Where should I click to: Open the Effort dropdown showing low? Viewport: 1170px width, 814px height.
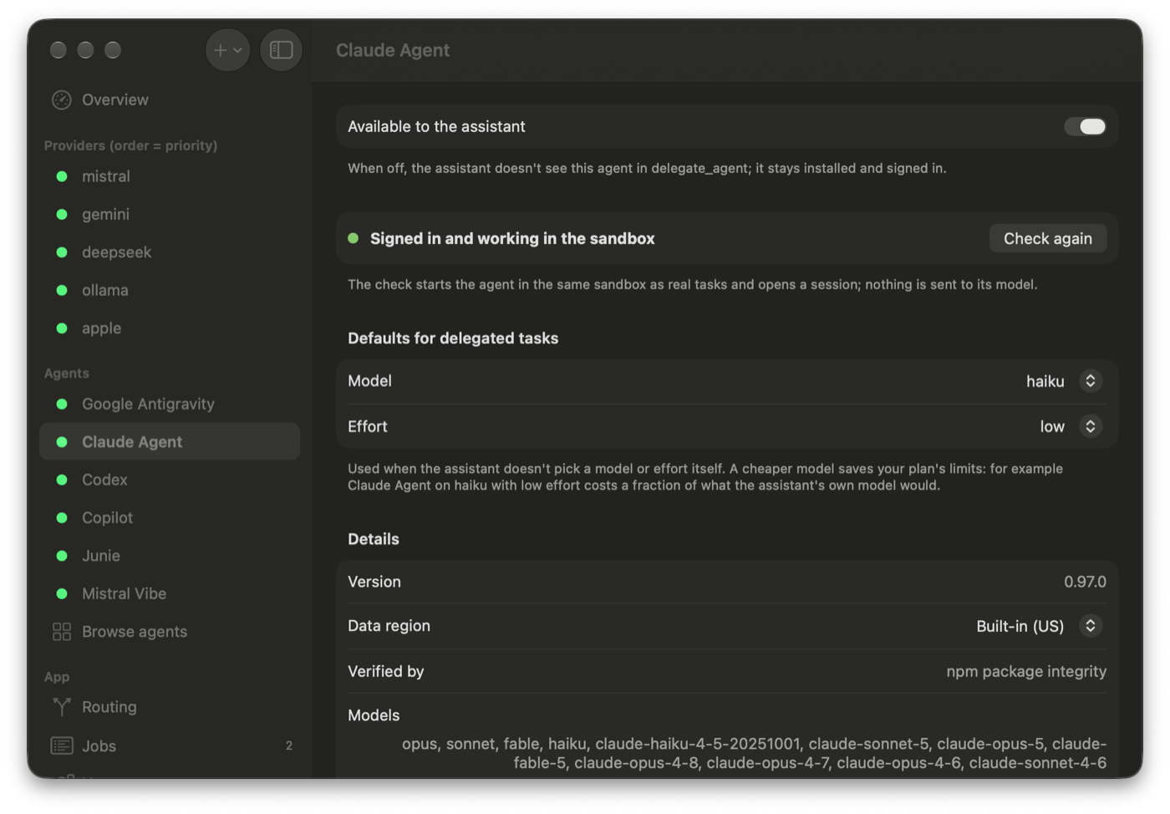coord(1071,426)
